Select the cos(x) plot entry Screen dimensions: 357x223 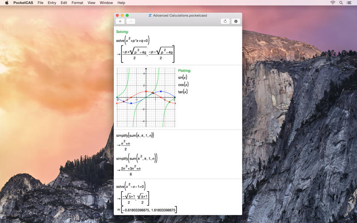[183, 84]
